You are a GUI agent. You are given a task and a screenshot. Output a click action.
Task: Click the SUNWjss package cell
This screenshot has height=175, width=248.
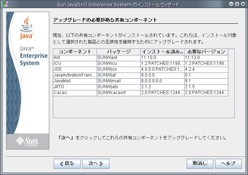point(119,69)
